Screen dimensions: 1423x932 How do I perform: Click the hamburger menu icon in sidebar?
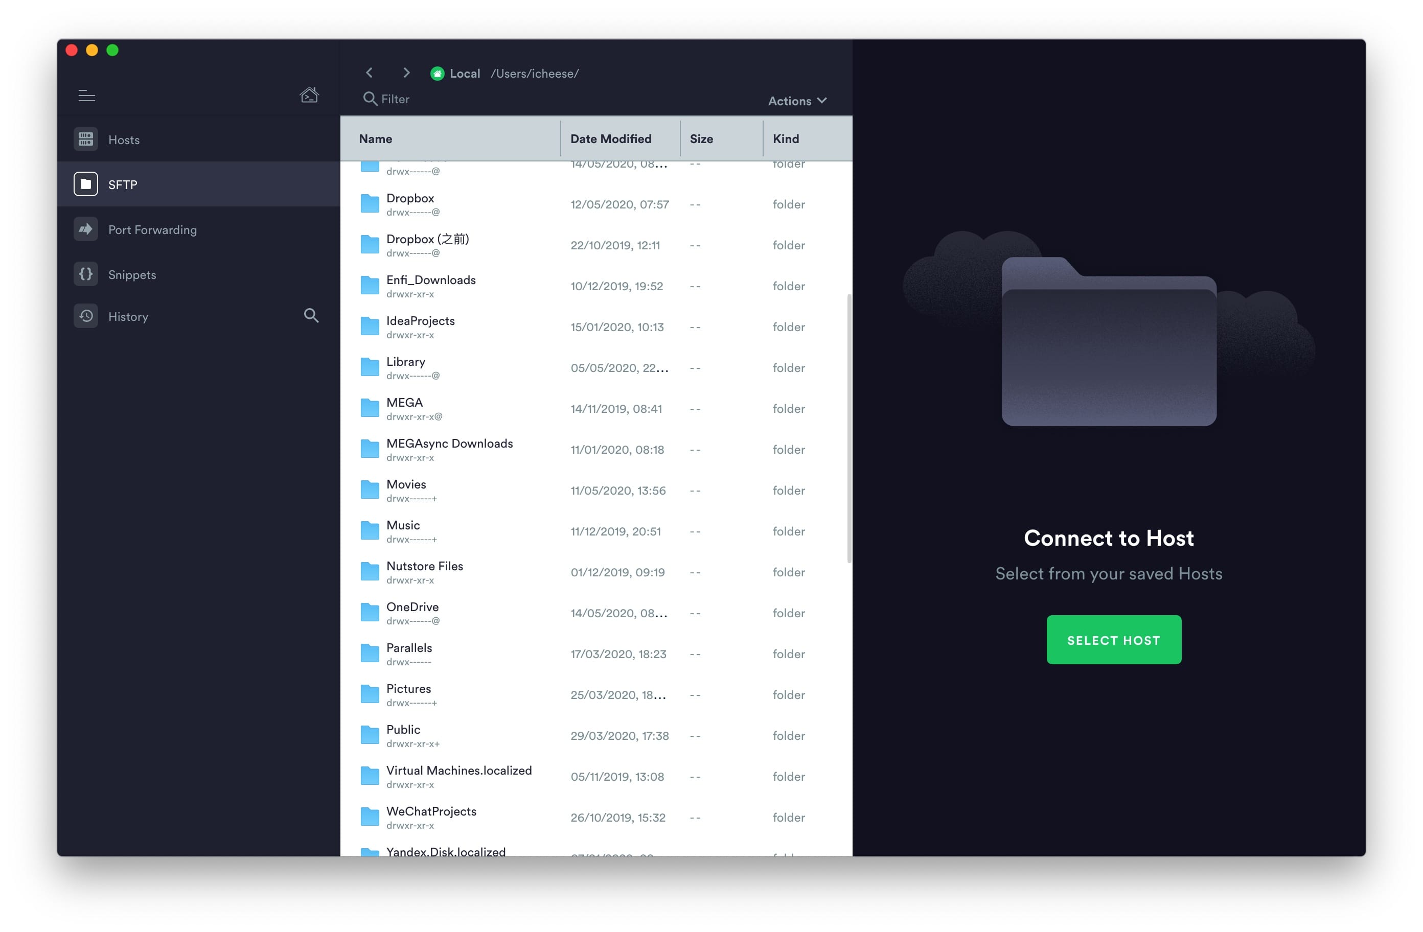tap(87, 96)
